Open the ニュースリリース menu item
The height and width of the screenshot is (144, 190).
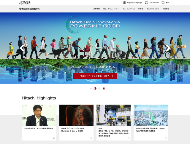coord(129,9)
